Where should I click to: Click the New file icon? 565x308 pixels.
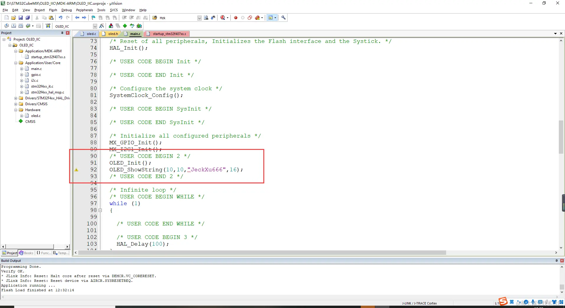tap(6, 18)
